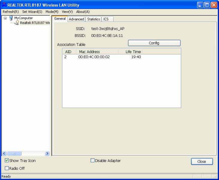The image size is (219, 180).
Task: Select the MyComputer tree label
Action: 23,18
